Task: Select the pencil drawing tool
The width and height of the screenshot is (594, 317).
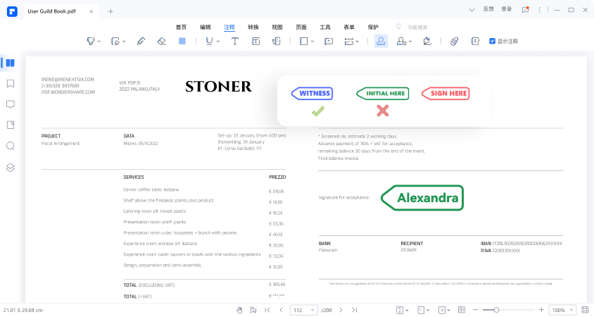Action: click(x=141, y=42)
